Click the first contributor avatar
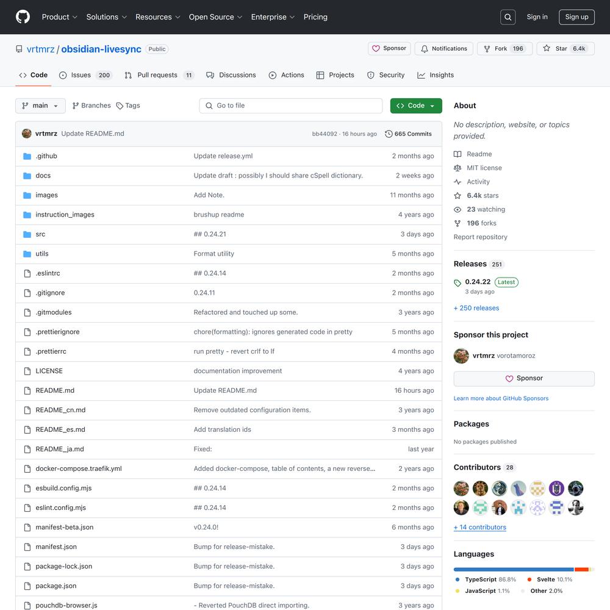The width and height of the screenshot is (610, 610). click(461, 488)
